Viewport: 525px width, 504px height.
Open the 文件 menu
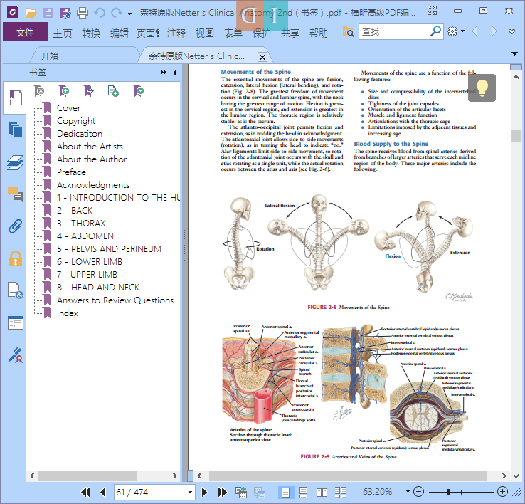point(25,32)
